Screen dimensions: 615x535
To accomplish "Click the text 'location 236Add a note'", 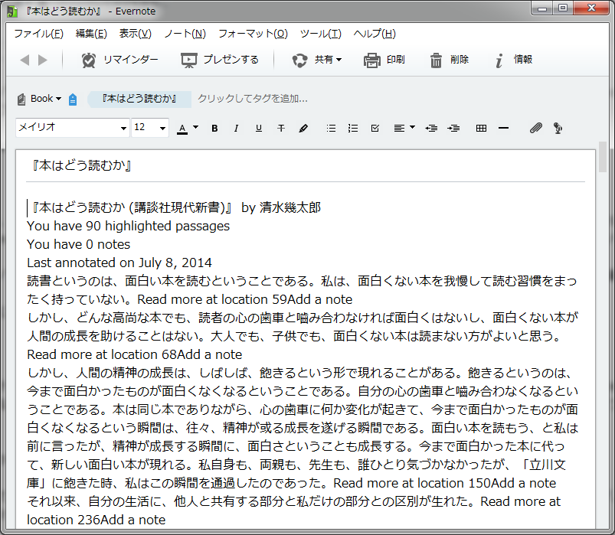I will (96, 520).
